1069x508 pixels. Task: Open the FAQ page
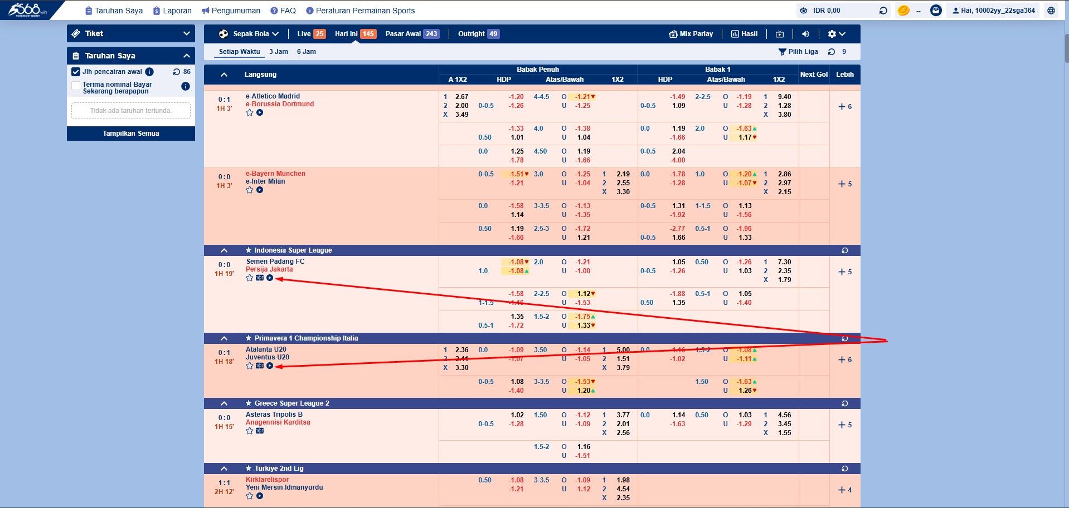point(283,11)
